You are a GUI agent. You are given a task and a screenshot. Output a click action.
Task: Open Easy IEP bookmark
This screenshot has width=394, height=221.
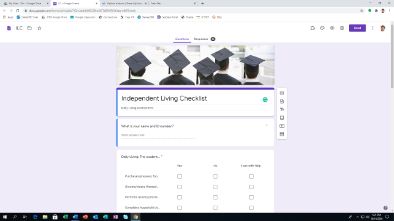coord(127,17)
